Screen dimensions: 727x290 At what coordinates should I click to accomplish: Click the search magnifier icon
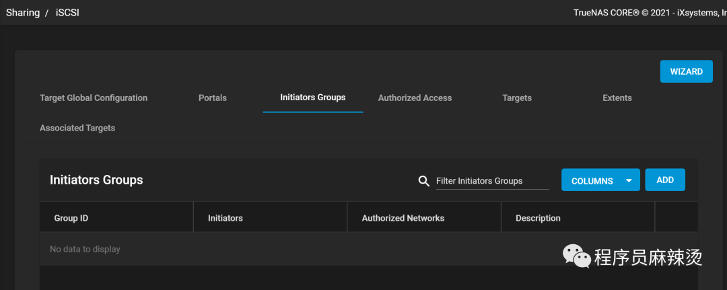coord(424,181)
